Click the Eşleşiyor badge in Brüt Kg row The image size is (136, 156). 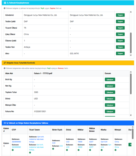point(110,80)
